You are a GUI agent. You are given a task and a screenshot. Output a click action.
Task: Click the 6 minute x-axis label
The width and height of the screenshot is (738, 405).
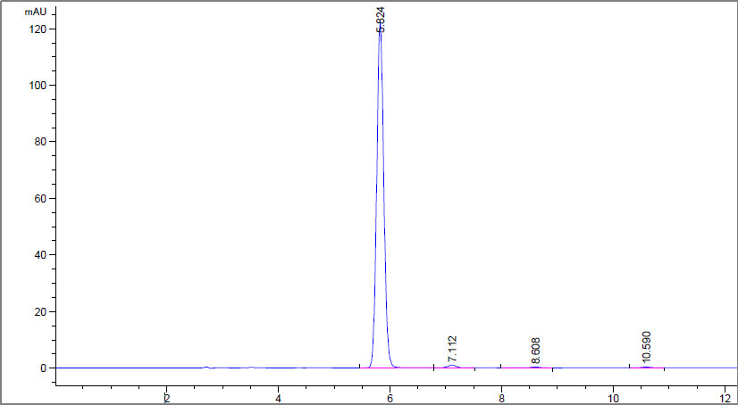click(x=390, y=396)
